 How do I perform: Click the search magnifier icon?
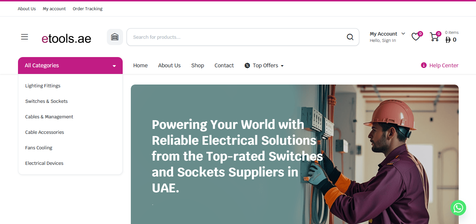pyautogui.click(x=350, y=37)
